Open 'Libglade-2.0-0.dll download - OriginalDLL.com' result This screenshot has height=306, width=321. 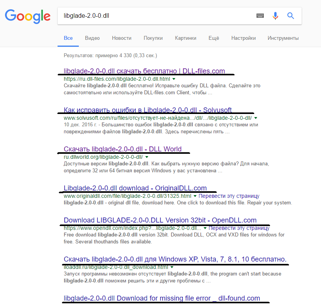click(135, 188)
